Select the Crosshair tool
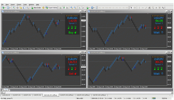Image resolution: width=174 pixels, height=100 pixels. (135, 8)
